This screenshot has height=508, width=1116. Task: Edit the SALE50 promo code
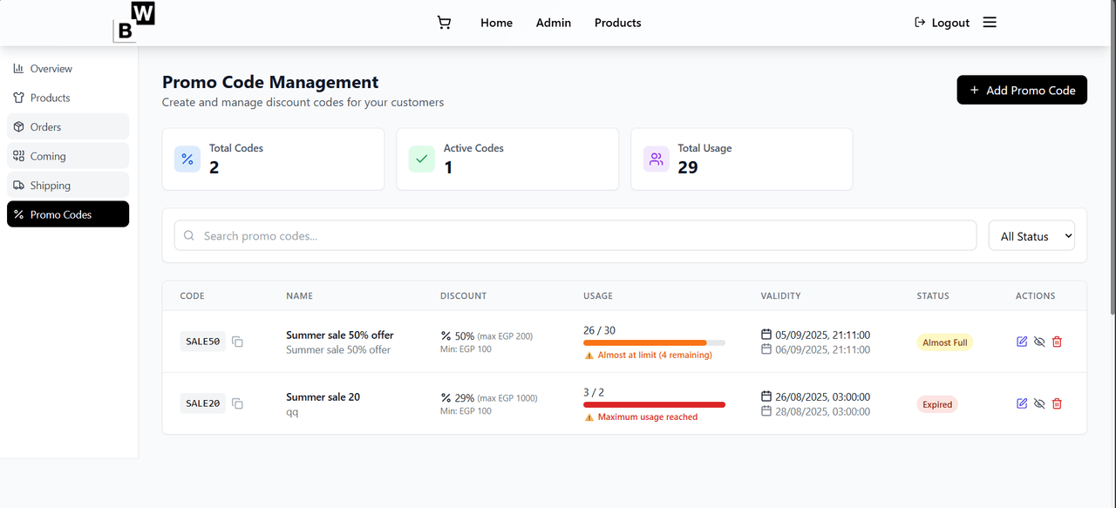1022,342
